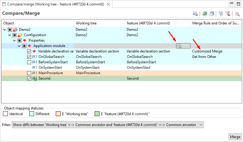The width and height of the screenshot is (243, 142).
Task: Click the save merge settings icon
Action: (x=195, y=14)
